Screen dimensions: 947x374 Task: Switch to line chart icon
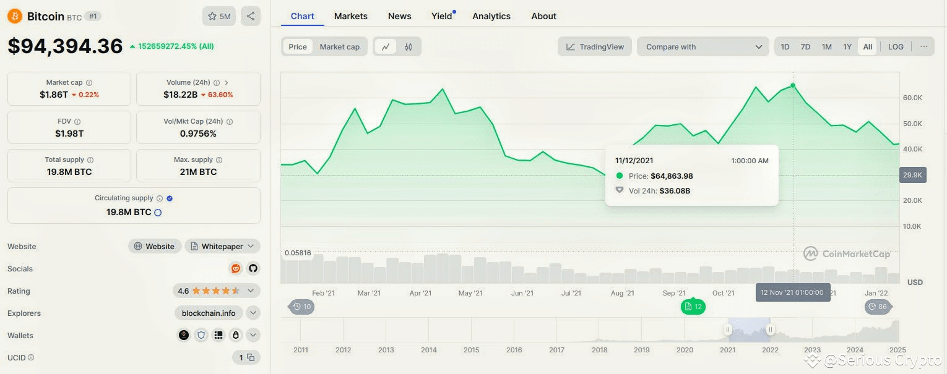[386, 47]
